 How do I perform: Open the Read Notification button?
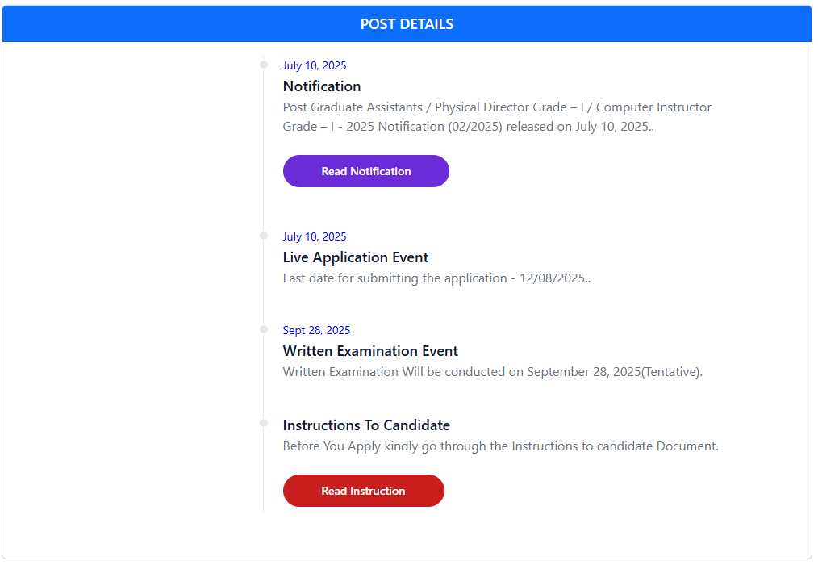coord(365,171)
